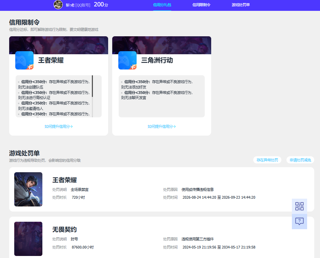Viewport: 320px width, 258px height.
Task: Open the 无畏契约 penalty thumbnail
Action: (28, 239)
